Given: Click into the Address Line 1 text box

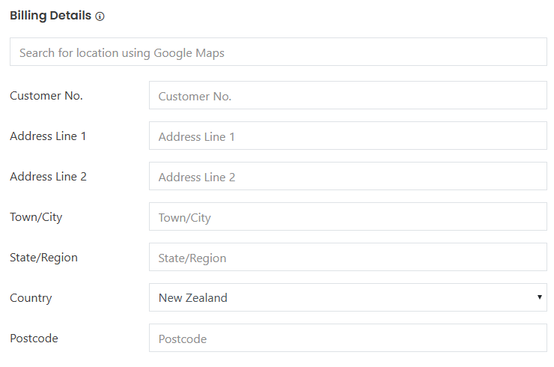Looking at the screenshot, I should [x=347, y=136].
